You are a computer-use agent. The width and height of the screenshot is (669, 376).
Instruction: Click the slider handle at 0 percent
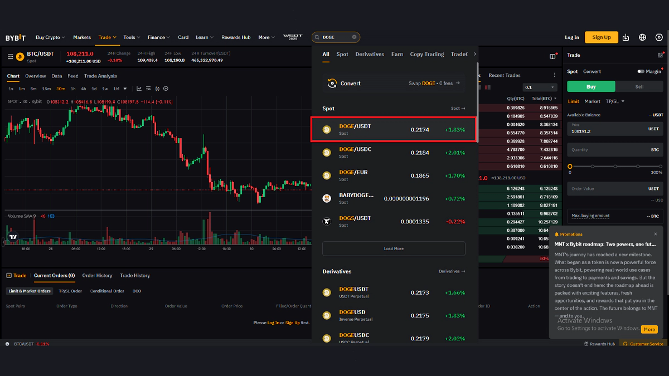570,166
